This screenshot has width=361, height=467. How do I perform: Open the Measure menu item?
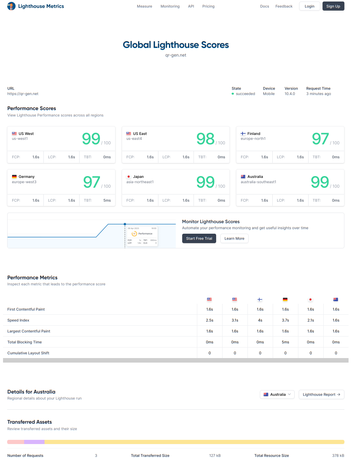point(144,6)
